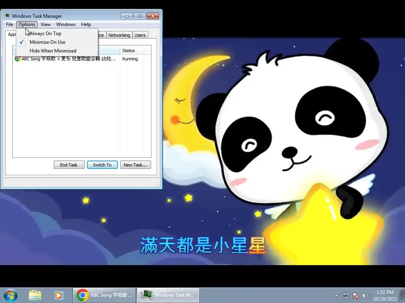Click the Task Manager window resize grip
405x303 pixels.
point(157,184)
